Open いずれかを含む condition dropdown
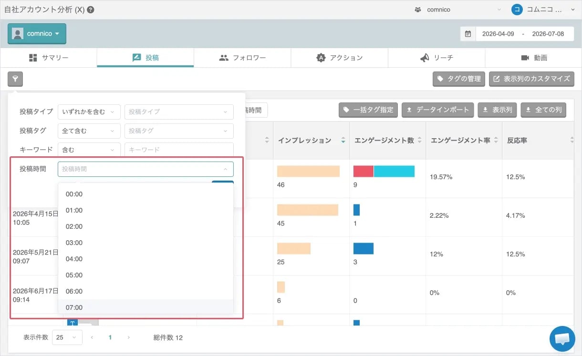Image resolution: width=582 pixels, height=356 pixels. click(89, 112)
